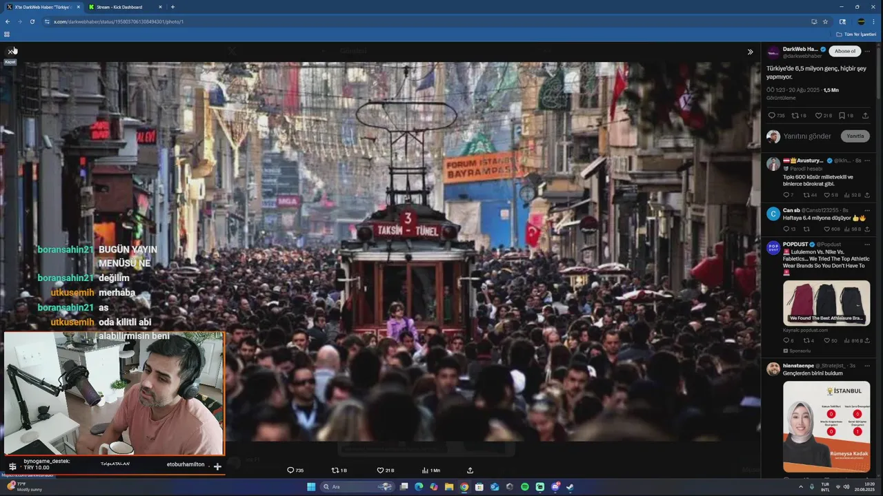Reply icon on POPDUST sponsored post

[786, 340]
